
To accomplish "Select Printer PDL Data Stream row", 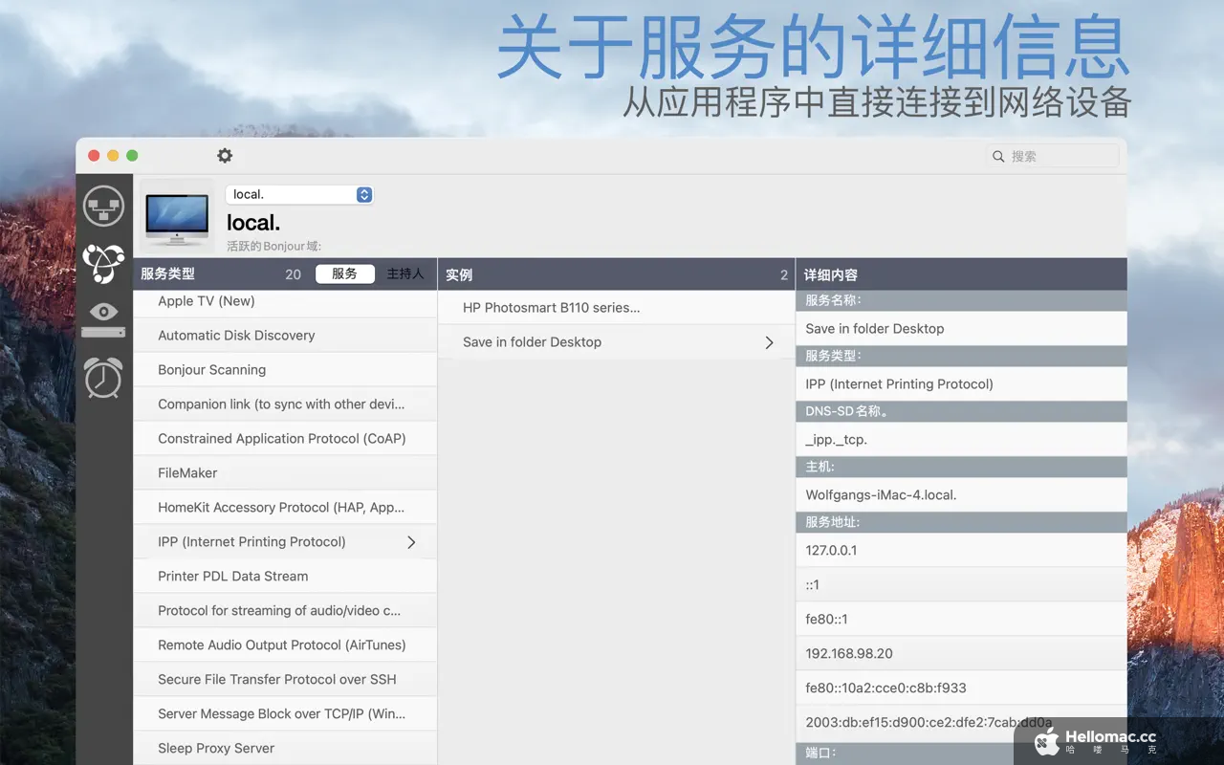I will tap(285, 577).
